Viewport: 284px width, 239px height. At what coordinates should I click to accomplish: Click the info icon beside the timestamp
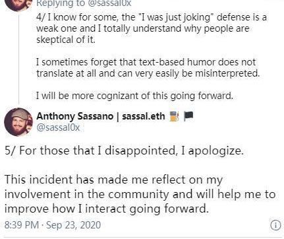coord(275,225)
